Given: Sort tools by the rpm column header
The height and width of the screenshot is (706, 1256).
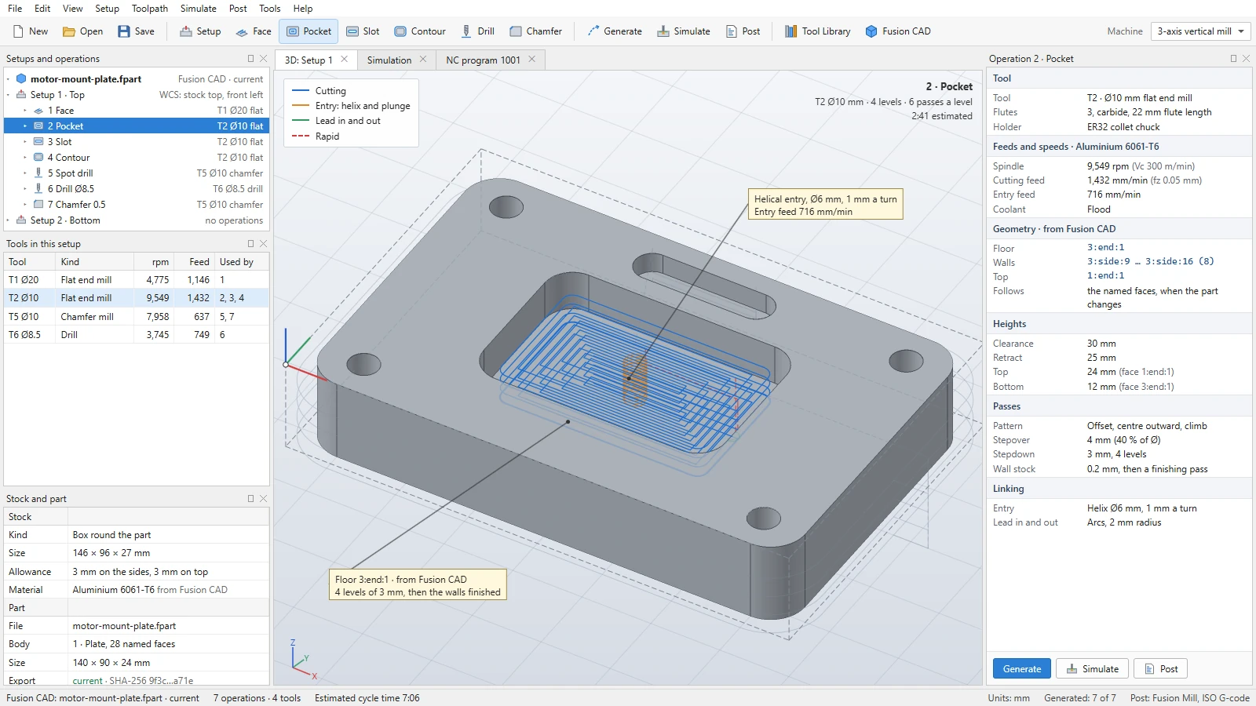Looking at the screenshot, I should 154,262.
